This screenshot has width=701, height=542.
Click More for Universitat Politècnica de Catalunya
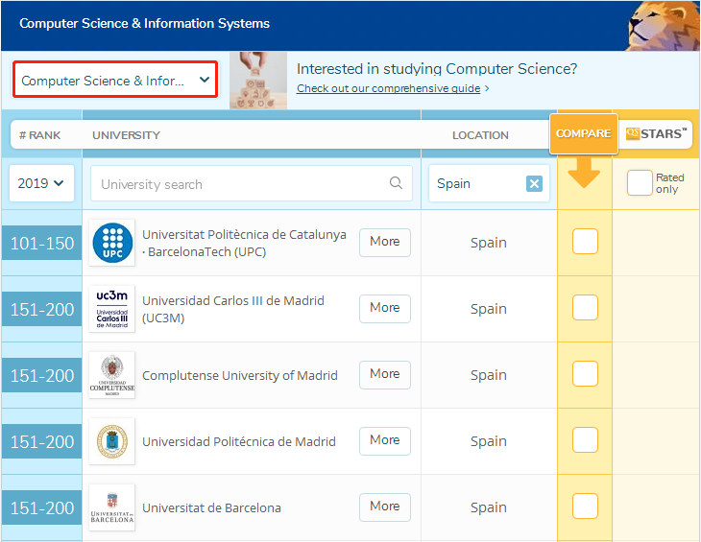(385, 243)
